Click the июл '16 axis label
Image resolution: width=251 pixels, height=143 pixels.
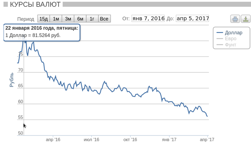click(x=92, y=140)
